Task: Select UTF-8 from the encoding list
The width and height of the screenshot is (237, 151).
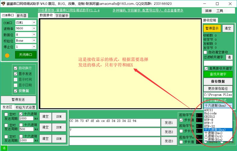Action: pos(209,120)
